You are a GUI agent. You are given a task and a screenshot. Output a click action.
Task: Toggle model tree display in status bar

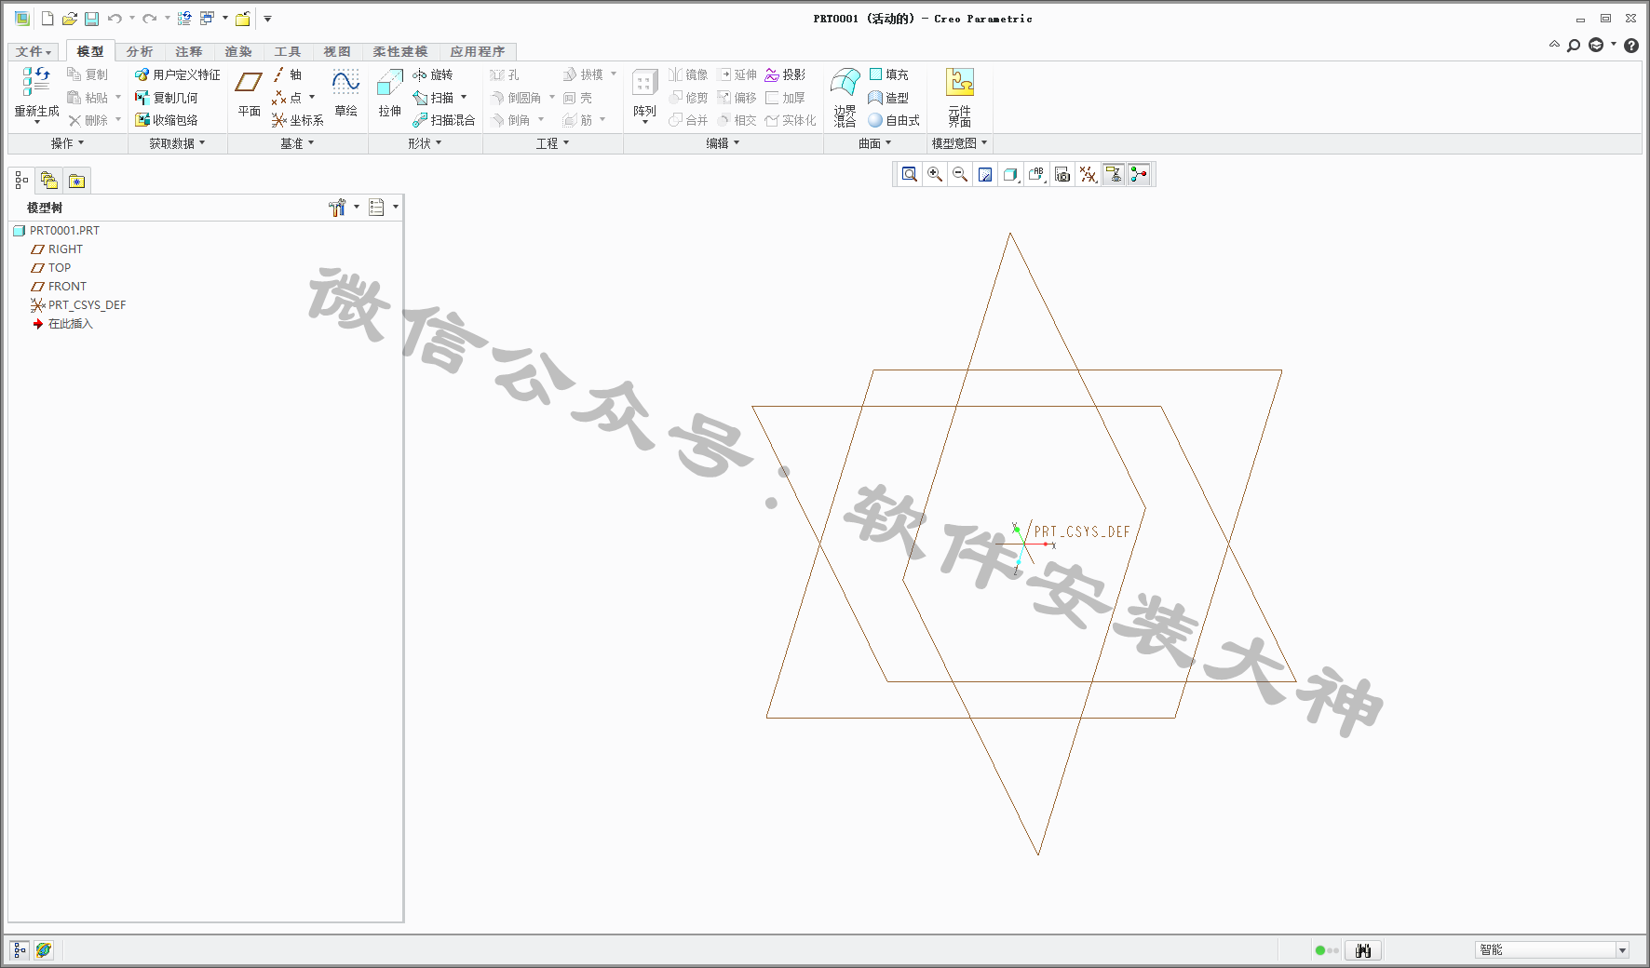(20, 950)
